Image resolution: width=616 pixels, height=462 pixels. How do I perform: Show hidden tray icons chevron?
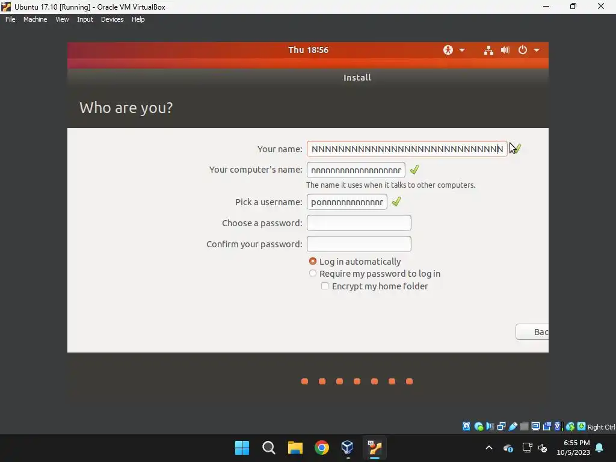pyautogui.click(x=489, y=448)
